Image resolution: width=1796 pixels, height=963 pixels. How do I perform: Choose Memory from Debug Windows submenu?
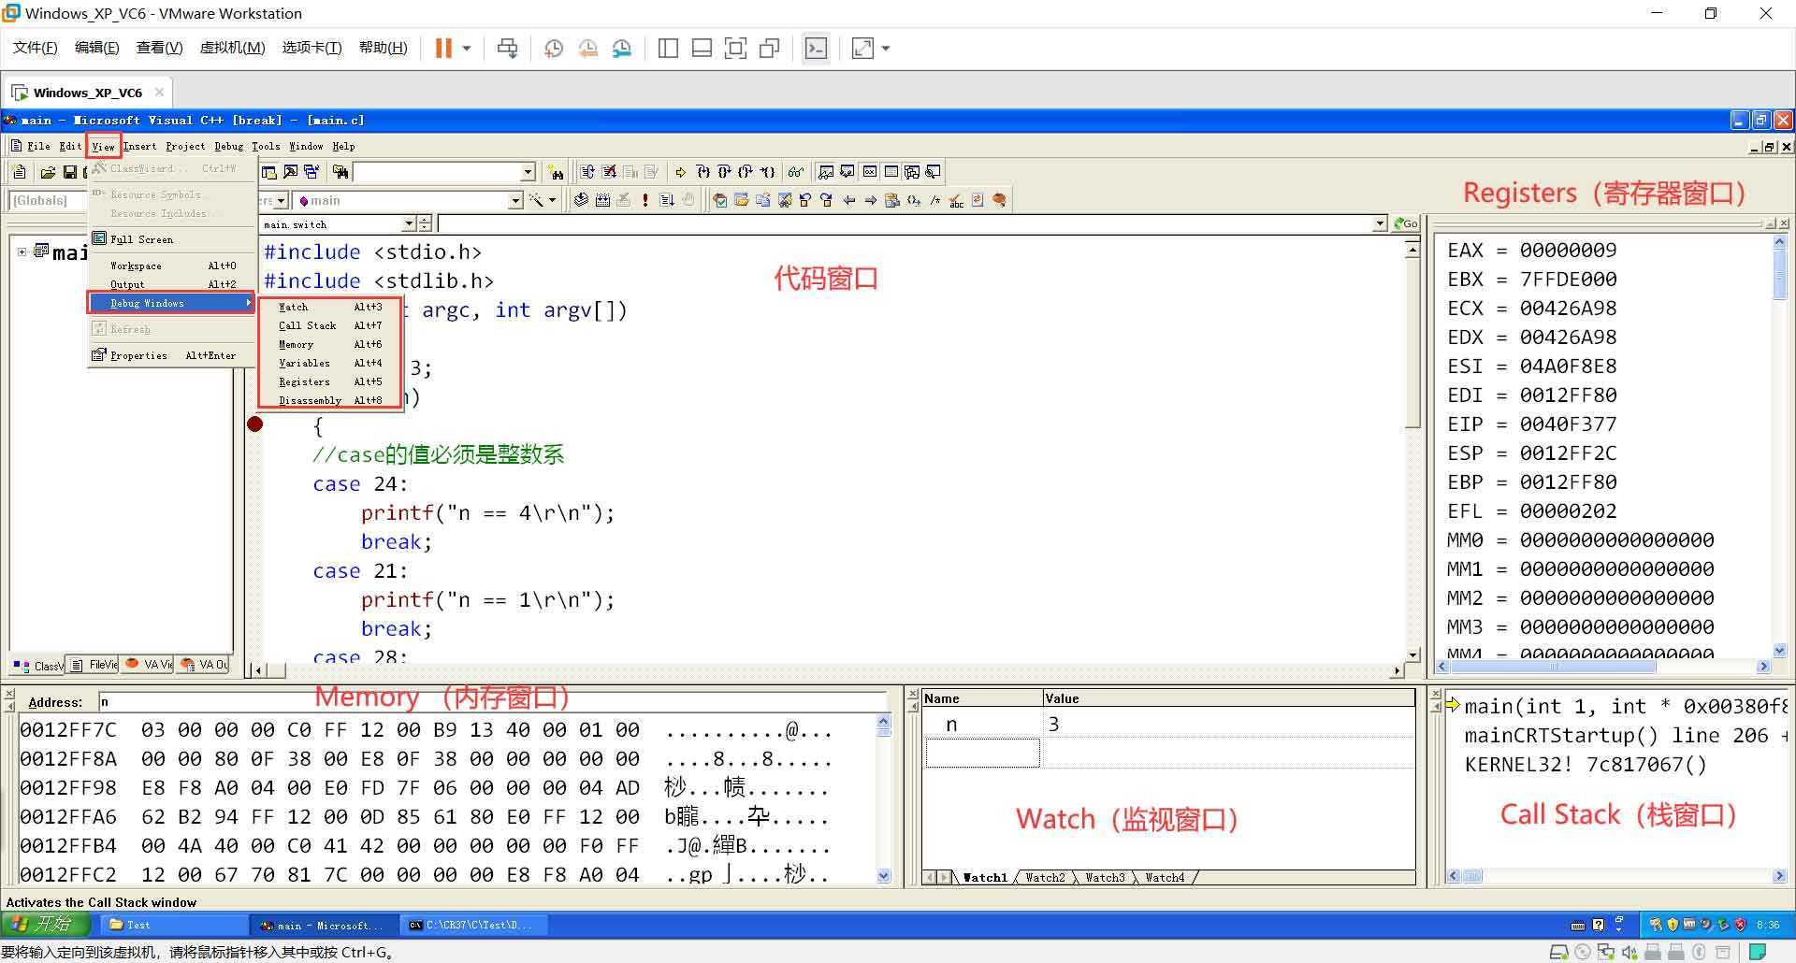[330, 344]
